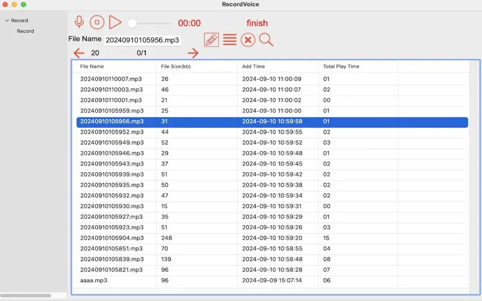Select file 20240910110007.mp3
This screenshot has height=301, width=482.
tap(111, 79)
